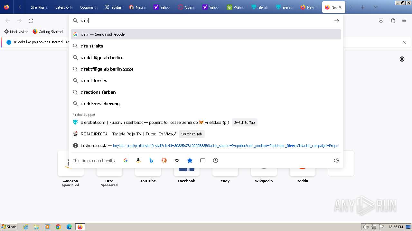
Task: Open File Explorer from taskbar
Action: tap(36, 227)
